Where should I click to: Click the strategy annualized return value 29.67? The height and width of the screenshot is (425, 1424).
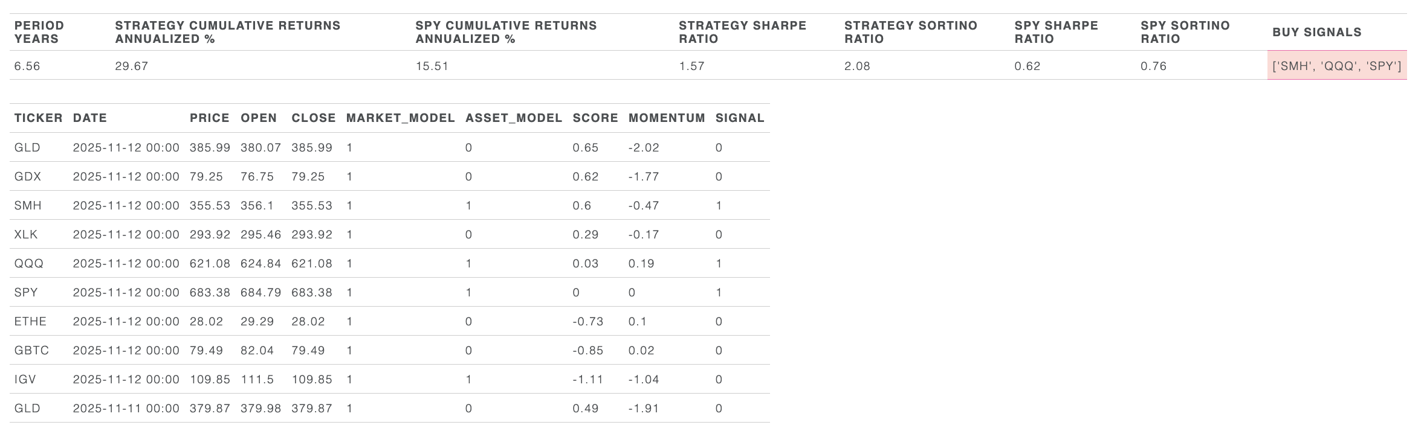(131, 66)
